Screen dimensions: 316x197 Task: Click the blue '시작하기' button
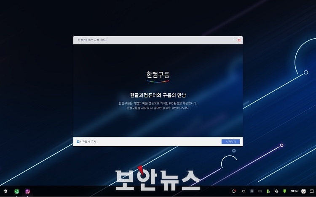tap(231, 142)
